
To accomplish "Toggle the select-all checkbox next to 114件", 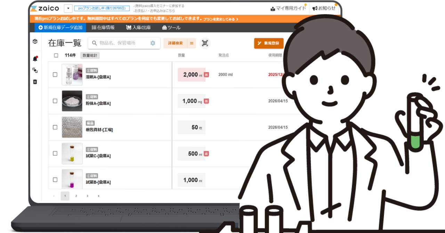I will 56,55.
